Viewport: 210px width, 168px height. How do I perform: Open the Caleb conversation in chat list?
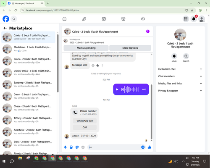click(28, 37)
